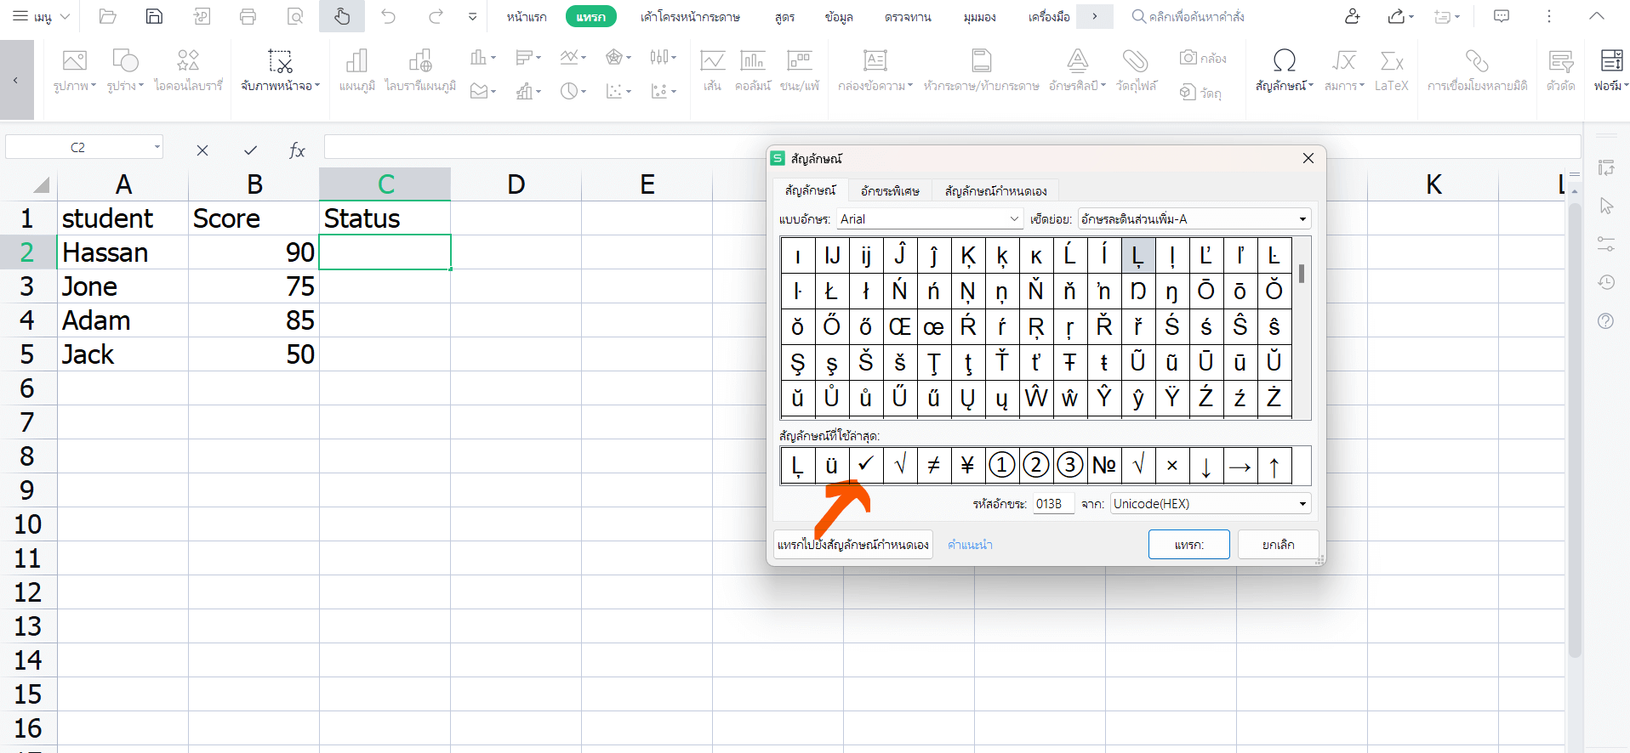1630x753 pixels.
Task: Select cell B3 containing score 75
Action: tap(254, 286)
